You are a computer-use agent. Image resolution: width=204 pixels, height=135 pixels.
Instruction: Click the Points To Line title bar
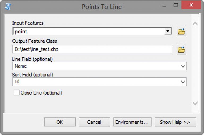pos(102,7)
